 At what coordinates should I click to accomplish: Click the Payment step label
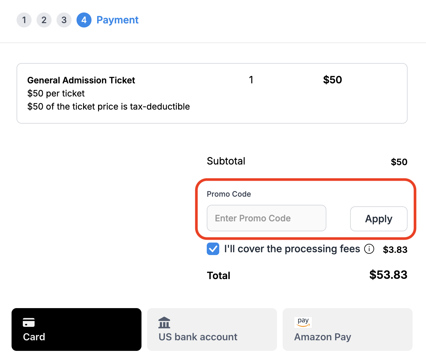[x=117, y=20]
